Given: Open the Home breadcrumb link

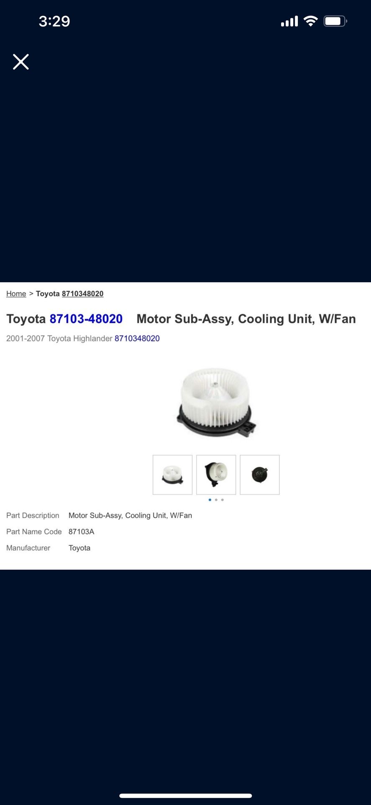Looking at the screenshot, I should [x=16, y=293].
